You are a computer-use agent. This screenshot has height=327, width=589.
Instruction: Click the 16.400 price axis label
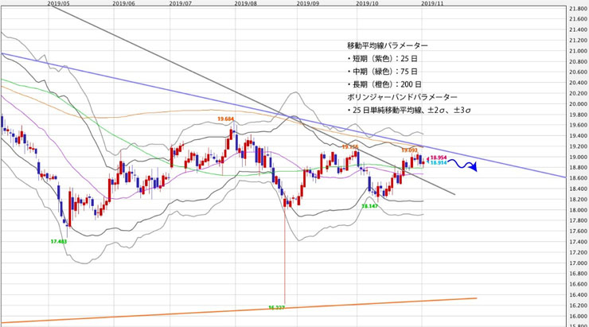[x=578, y=295]
